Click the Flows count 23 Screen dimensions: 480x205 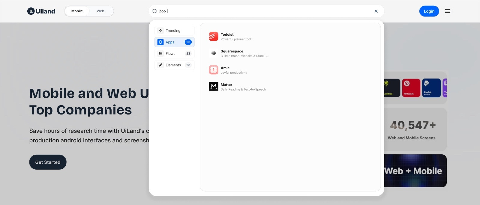(188, 54)
